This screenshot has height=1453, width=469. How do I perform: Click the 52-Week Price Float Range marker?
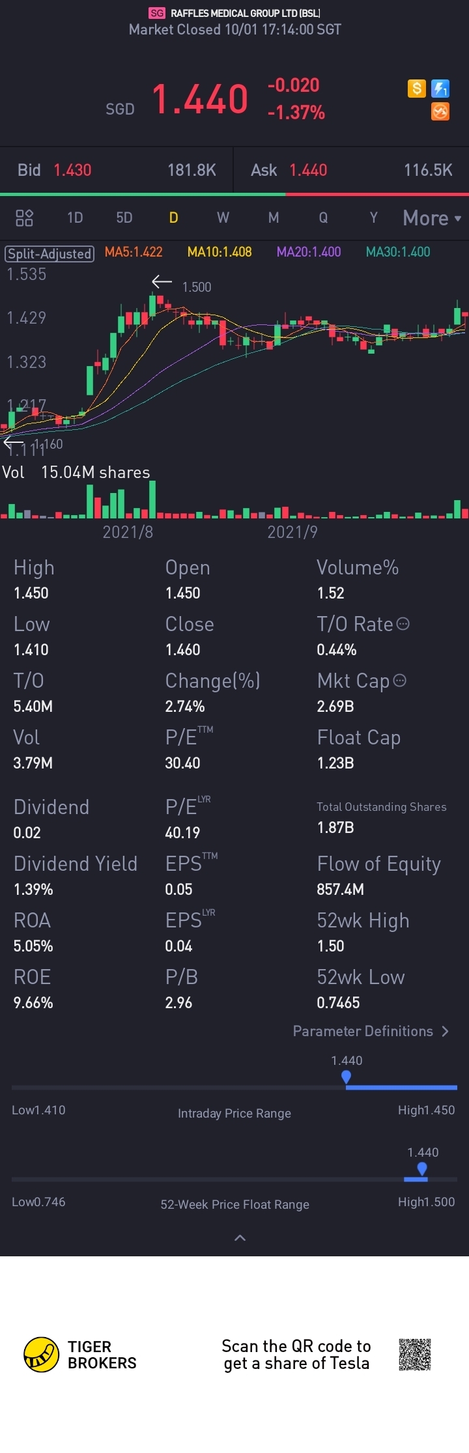click(422, 1169)
